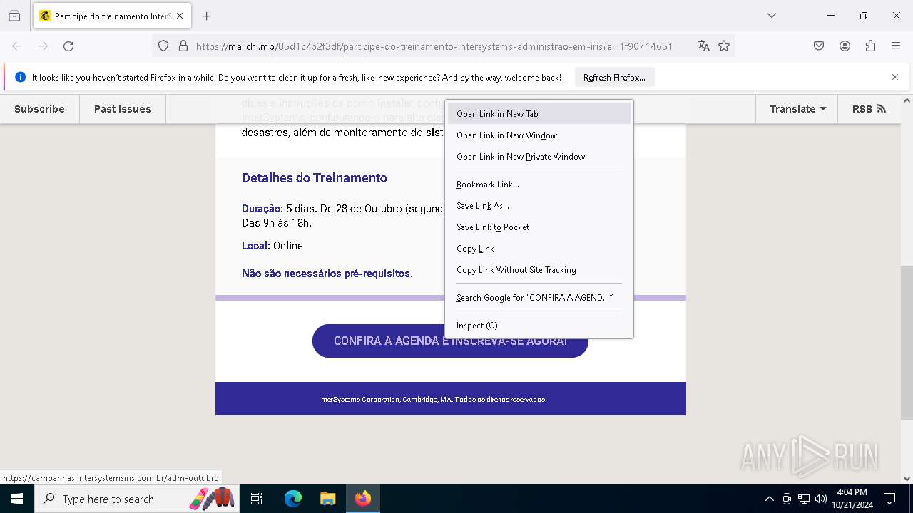Viewport: 913px width, 513px height.
Task: Search Google for "CONFIRA A AGEND..."
Action: [539, 297]
